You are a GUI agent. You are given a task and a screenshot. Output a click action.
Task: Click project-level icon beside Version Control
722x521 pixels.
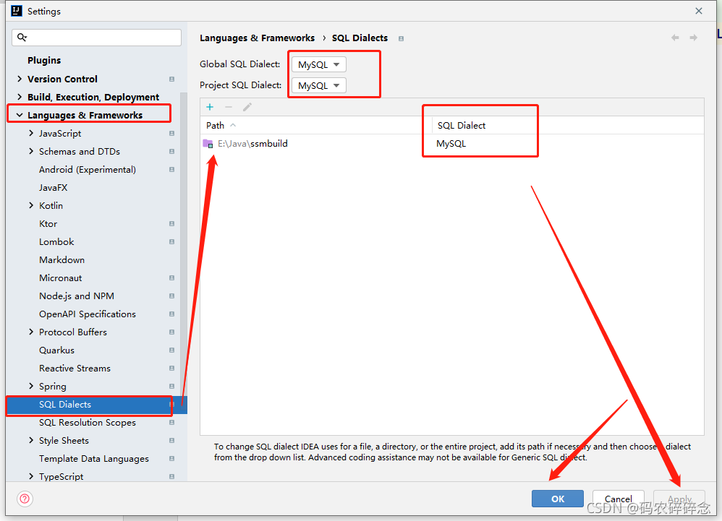coord(171,79)
